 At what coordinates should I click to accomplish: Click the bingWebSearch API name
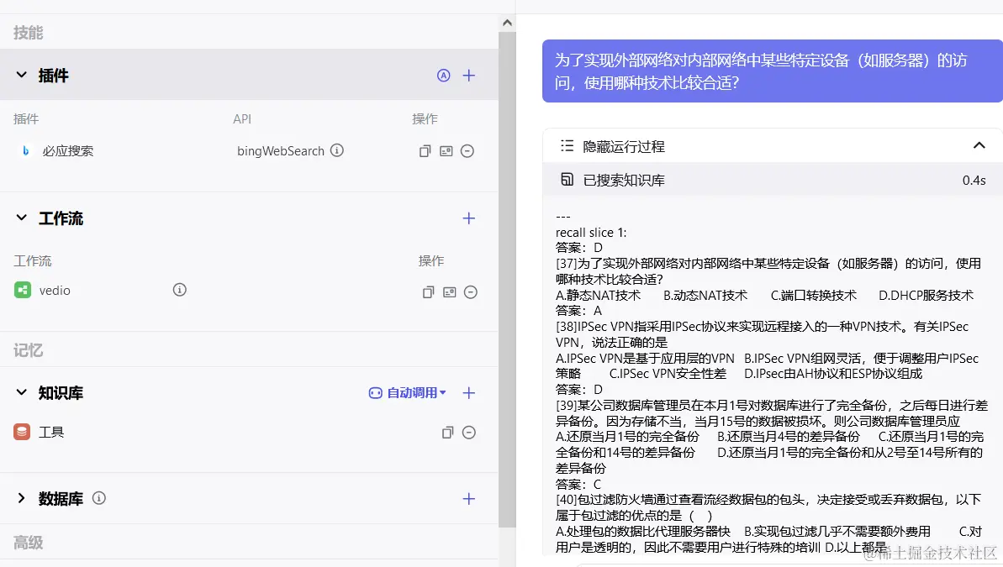(281, 151)
